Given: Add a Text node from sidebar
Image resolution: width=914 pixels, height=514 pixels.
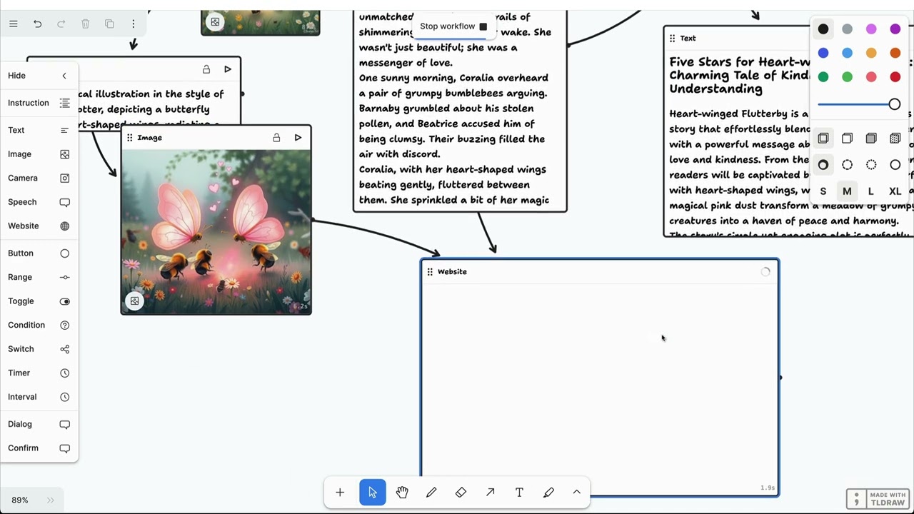Looking at the screenshot, I should click(39, 130).
